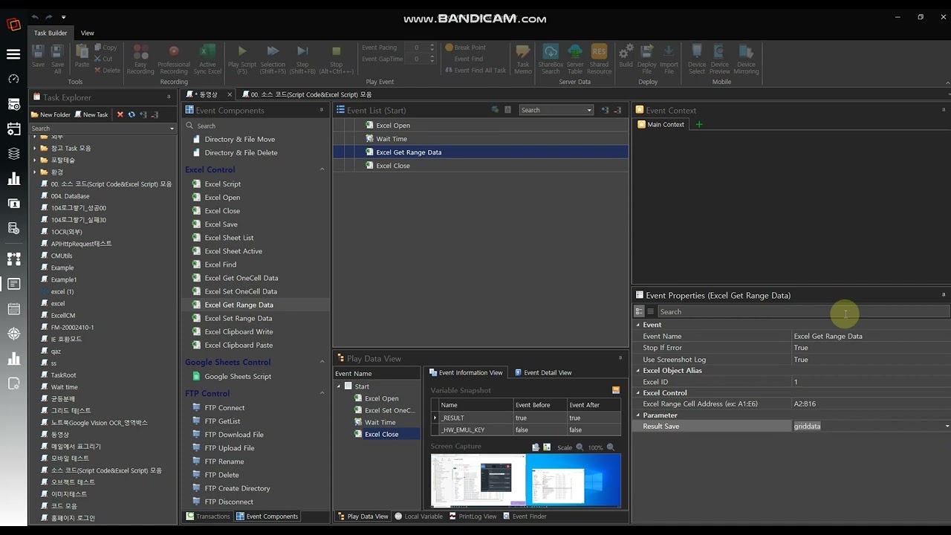Open the Result Save dropdown
Screen dimensions: 951x535
(947, 427)
